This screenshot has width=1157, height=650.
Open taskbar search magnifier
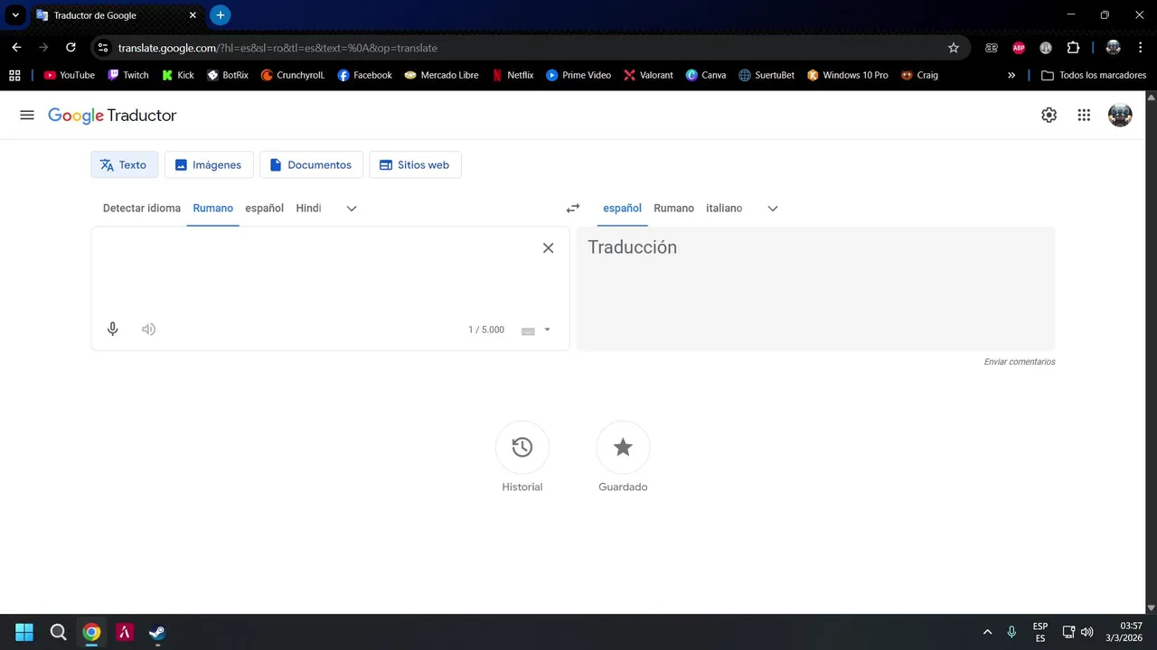58,632
